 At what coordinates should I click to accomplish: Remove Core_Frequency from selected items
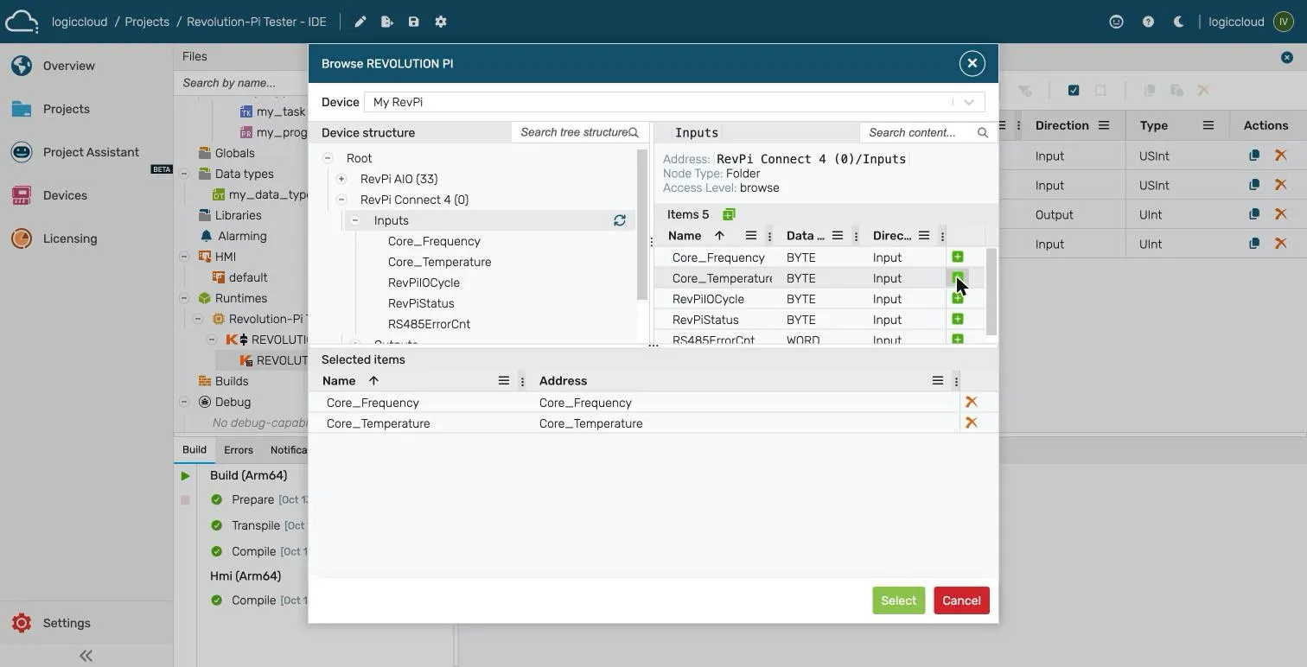tap(972, 402)
